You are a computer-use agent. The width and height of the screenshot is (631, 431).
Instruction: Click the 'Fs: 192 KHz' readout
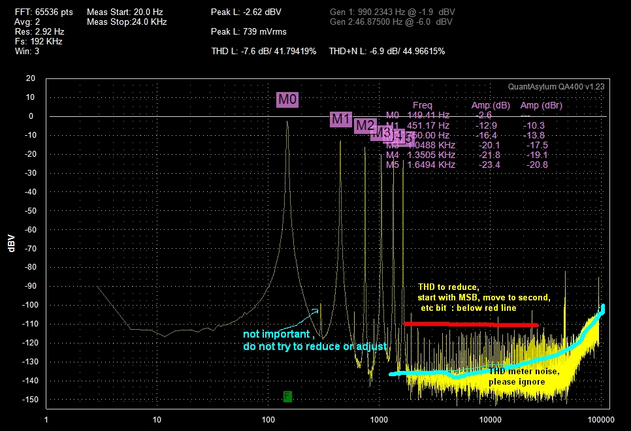click(39, 41)
